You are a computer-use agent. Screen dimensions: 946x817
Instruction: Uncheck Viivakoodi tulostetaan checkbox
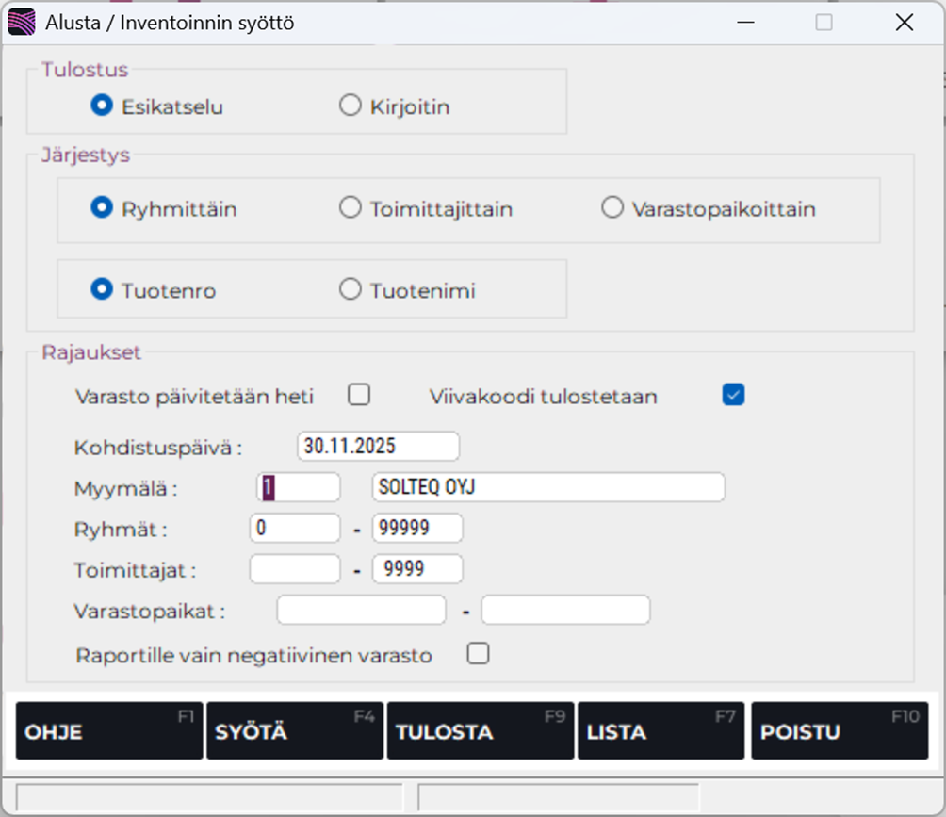[733, 395]
